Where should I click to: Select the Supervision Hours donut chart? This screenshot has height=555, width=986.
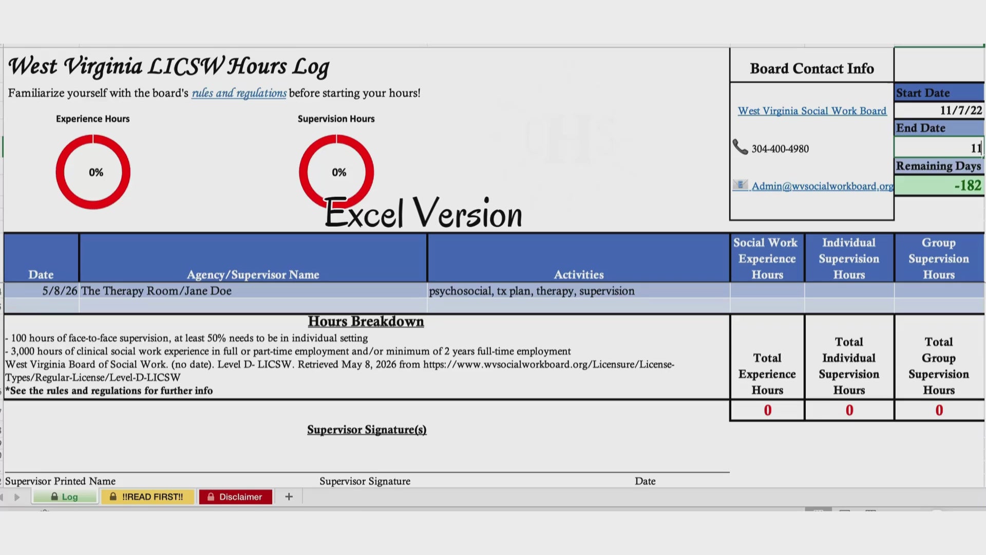[336, 172]
